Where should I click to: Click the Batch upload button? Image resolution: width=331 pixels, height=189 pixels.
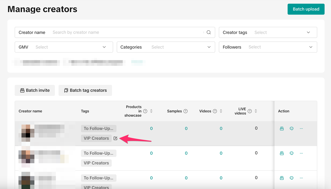306,9
